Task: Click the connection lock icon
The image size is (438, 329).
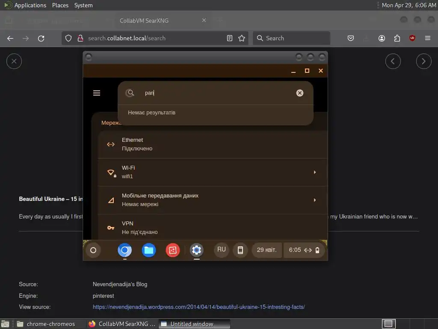Action: [80, 38]
